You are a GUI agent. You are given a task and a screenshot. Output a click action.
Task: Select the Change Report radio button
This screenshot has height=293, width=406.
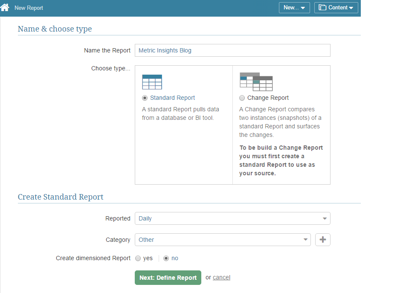242,98
